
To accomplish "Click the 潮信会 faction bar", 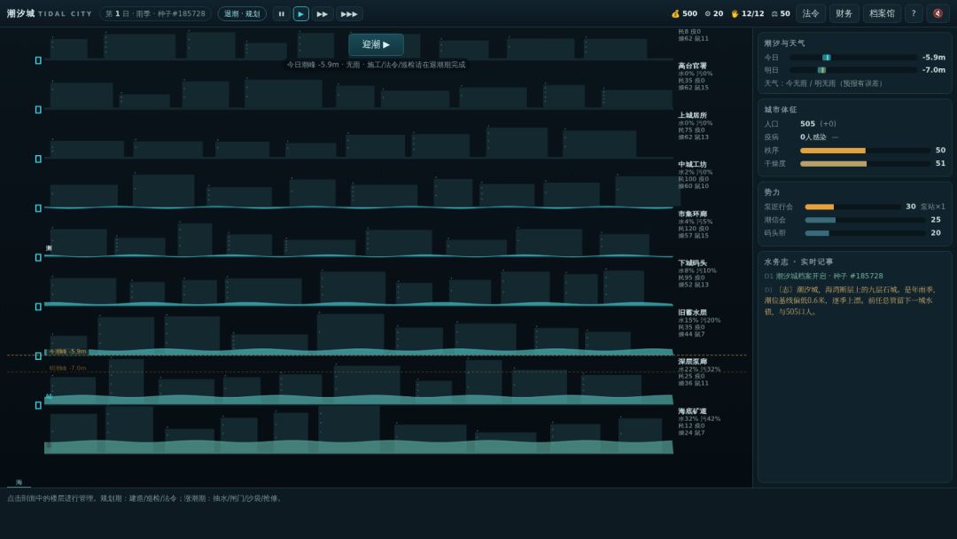I will pyautogui.click(x=865, y=220).
